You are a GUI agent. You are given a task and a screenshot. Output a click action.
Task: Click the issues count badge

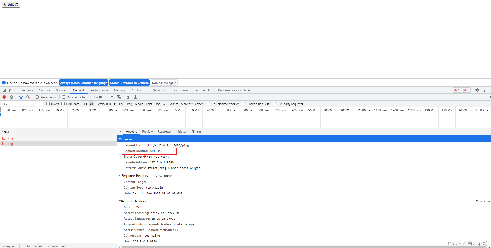(x=466, y=90)
